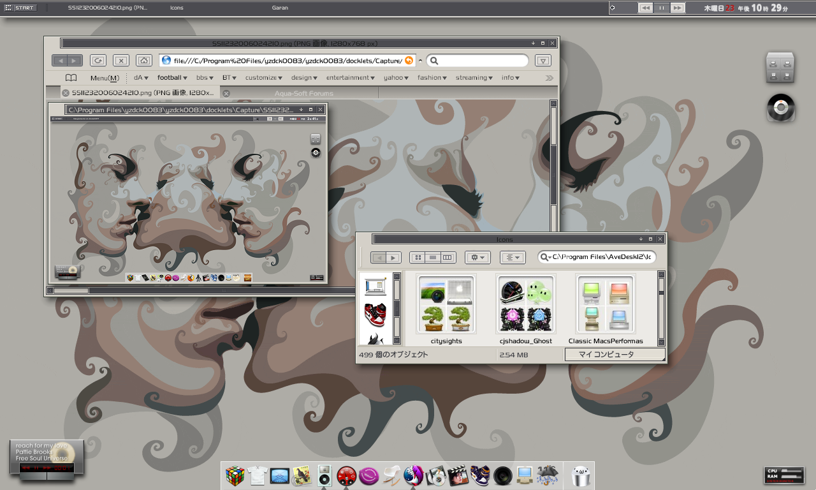Close the Aqua-Soft Forums tab

click(226, 93)
